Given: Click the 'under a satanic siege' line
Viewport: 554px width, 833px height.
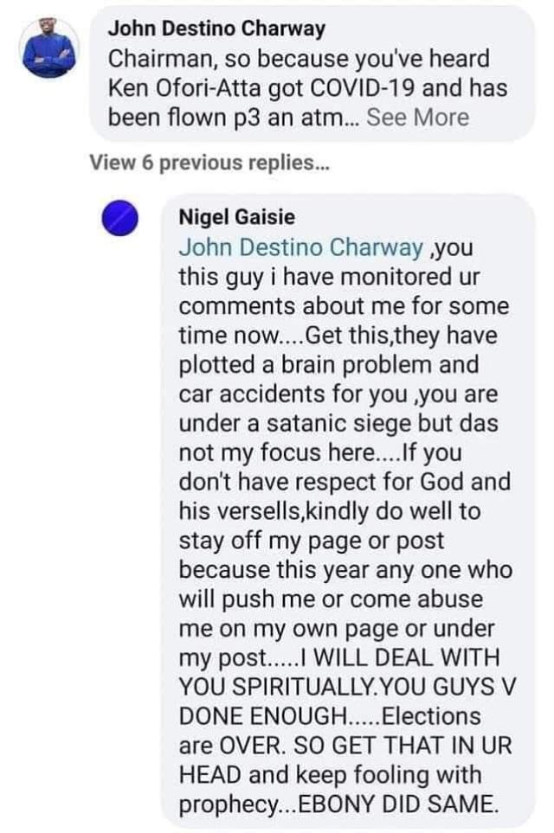Looking at the screenshot, I should (x=338, y=423).
